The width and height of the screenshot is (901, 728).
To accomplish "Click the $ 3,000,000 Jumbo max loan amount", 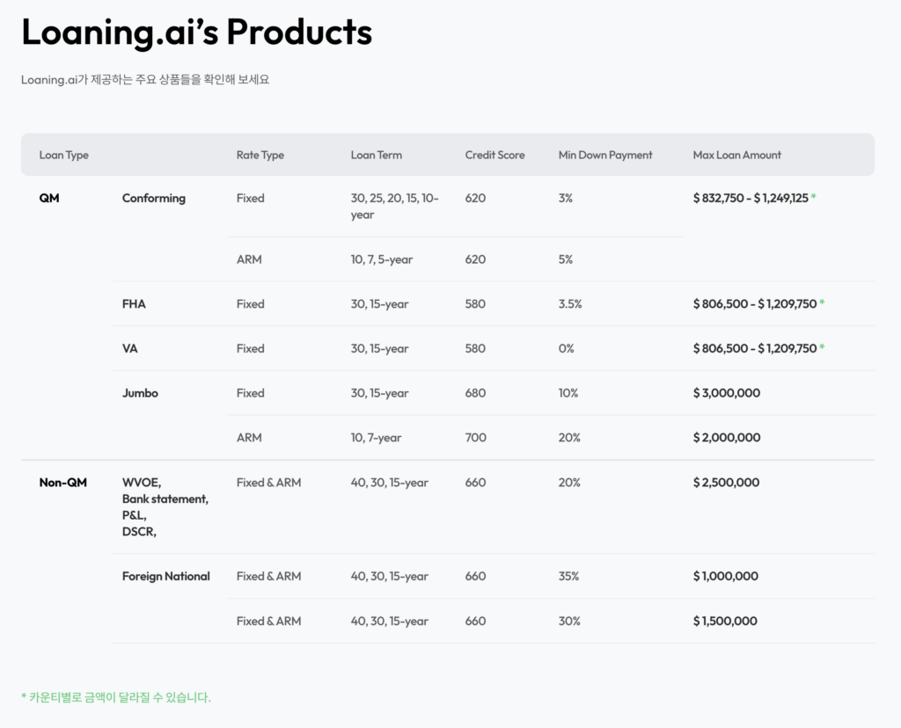I will click(726, 394).
